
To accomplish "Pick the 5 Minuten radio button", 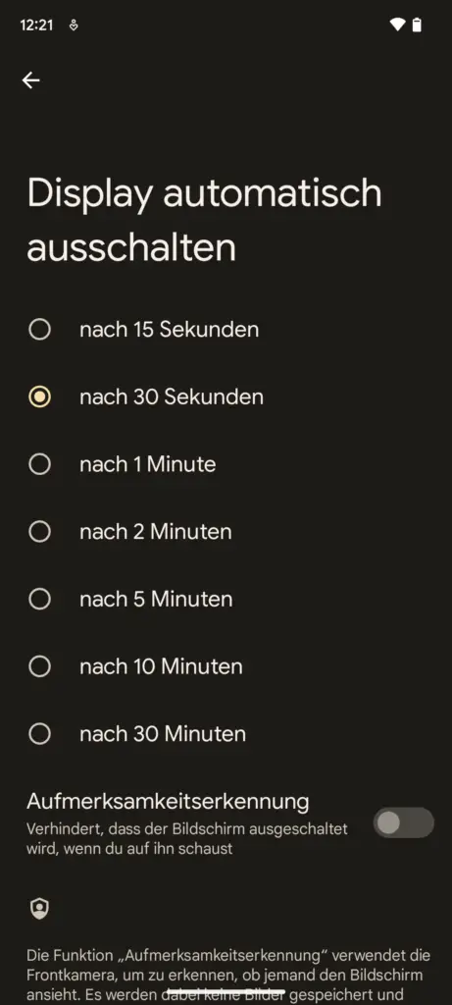I will coord(39,599).
